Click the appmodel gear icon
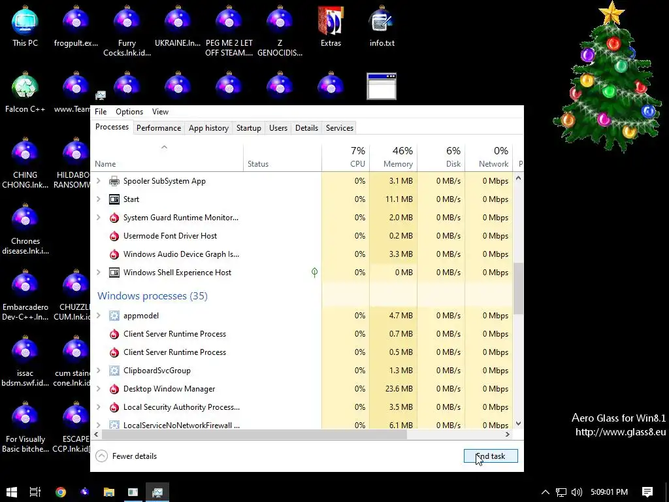The image size is (669, 502). pos(114,316)
